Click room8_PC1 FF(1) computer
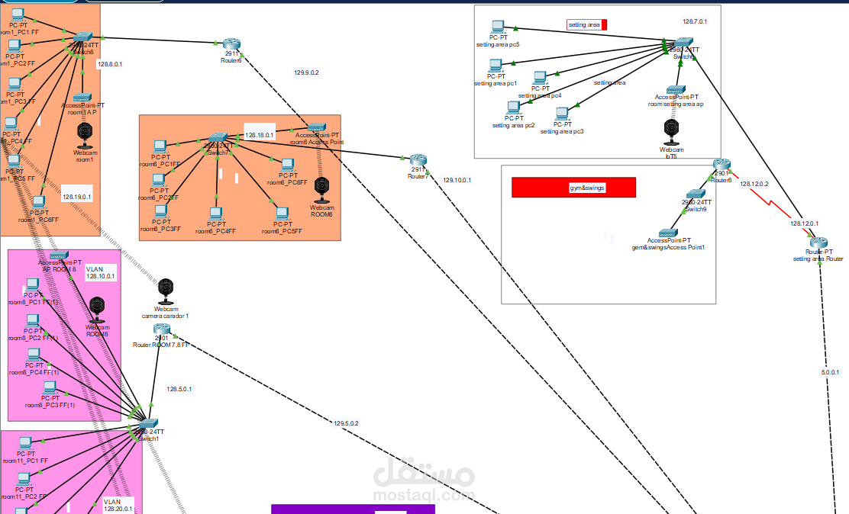Viewport: 849px width, 514px height. point(33,285)
